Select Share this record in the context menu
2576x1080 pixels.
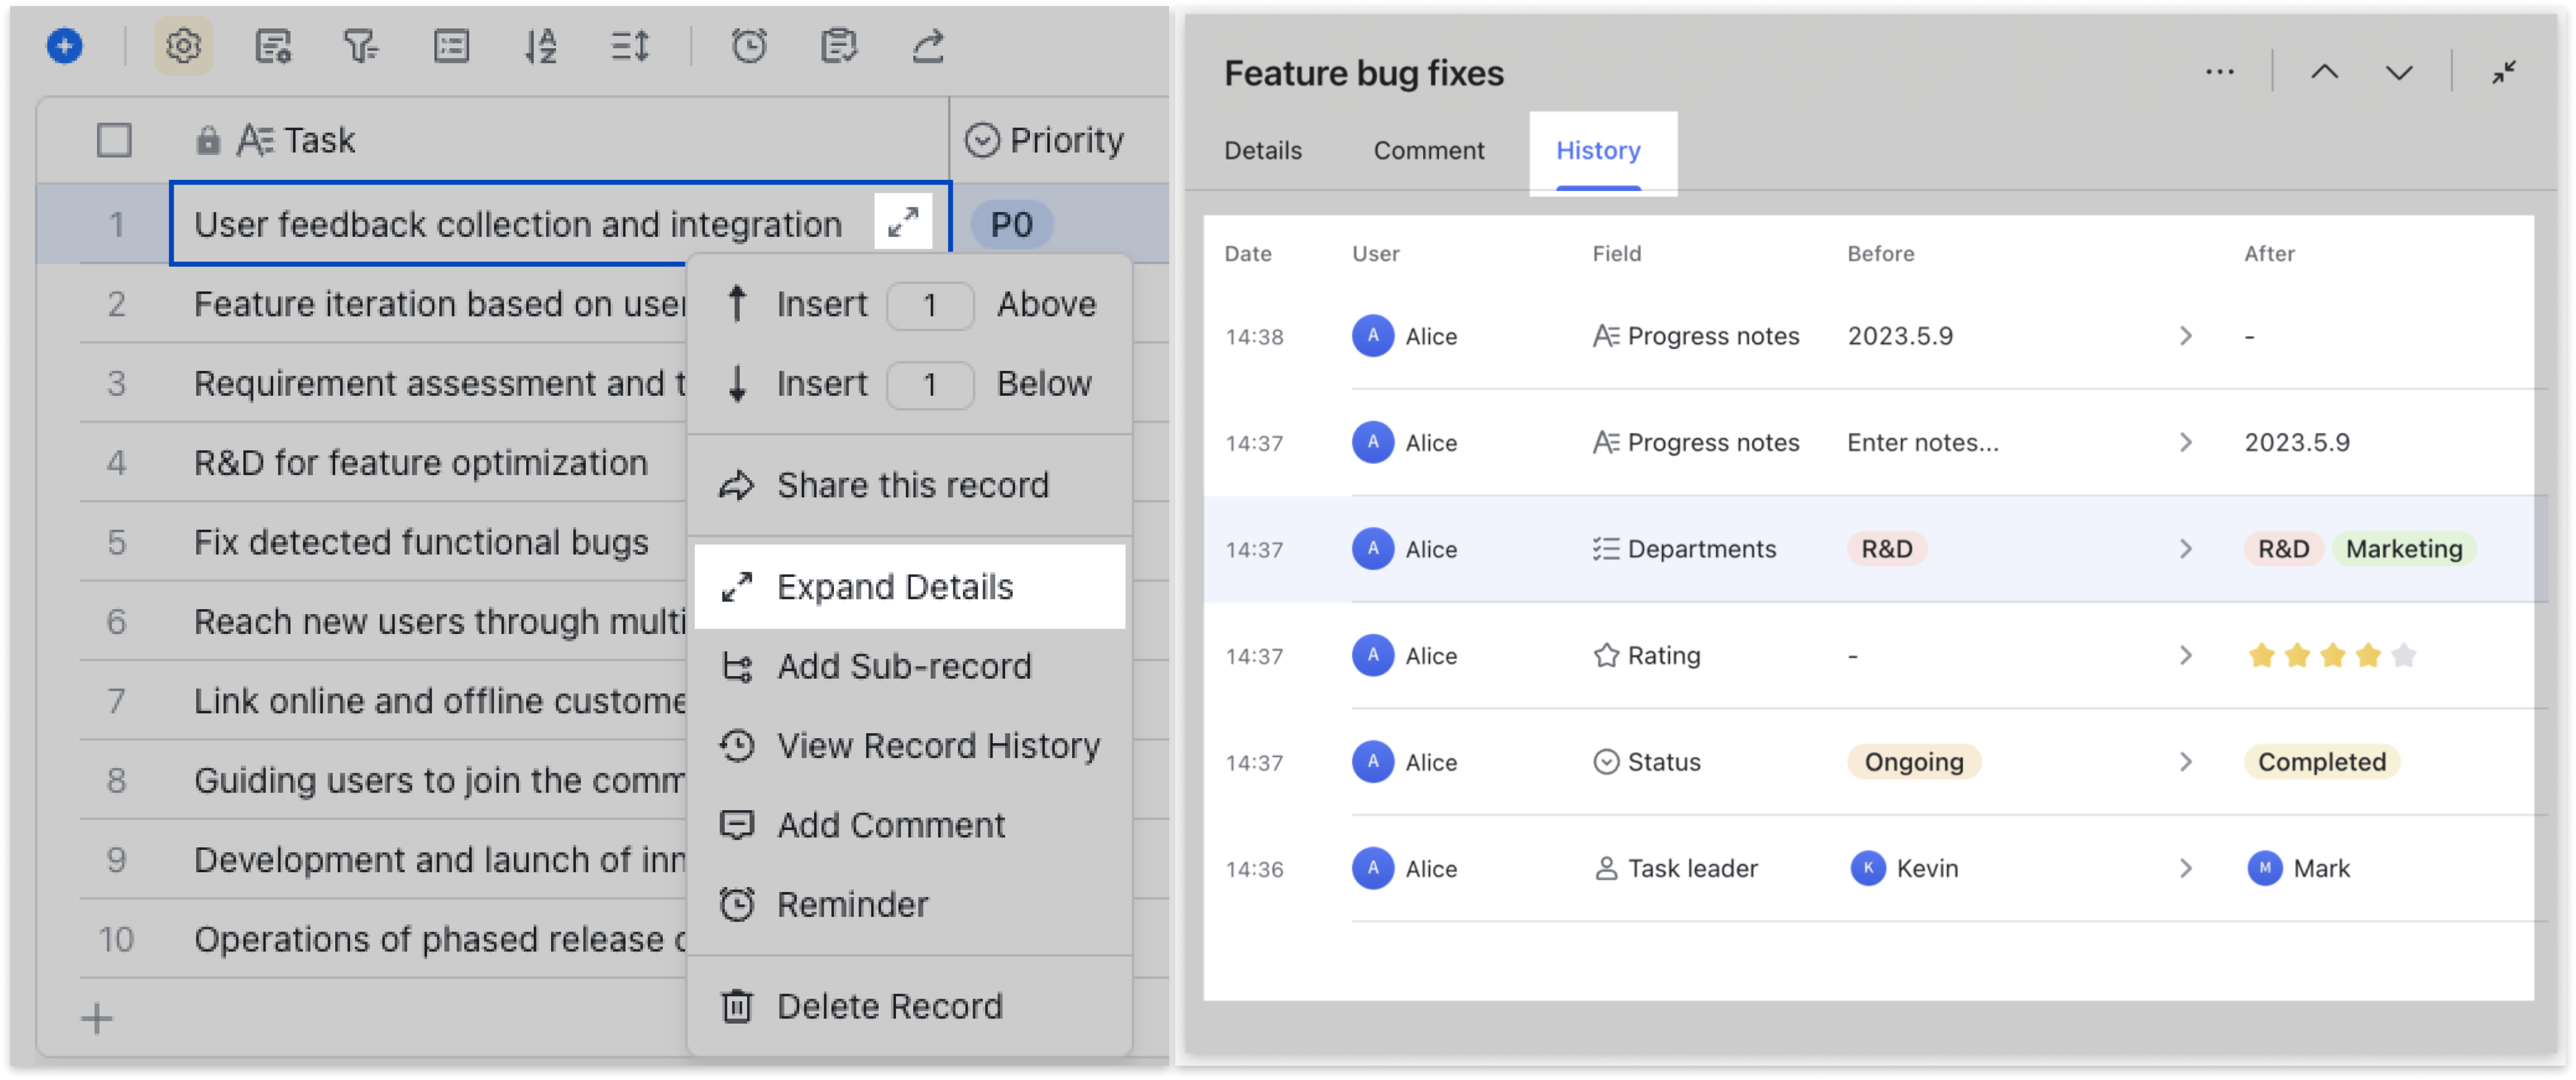tap(909, 485)
